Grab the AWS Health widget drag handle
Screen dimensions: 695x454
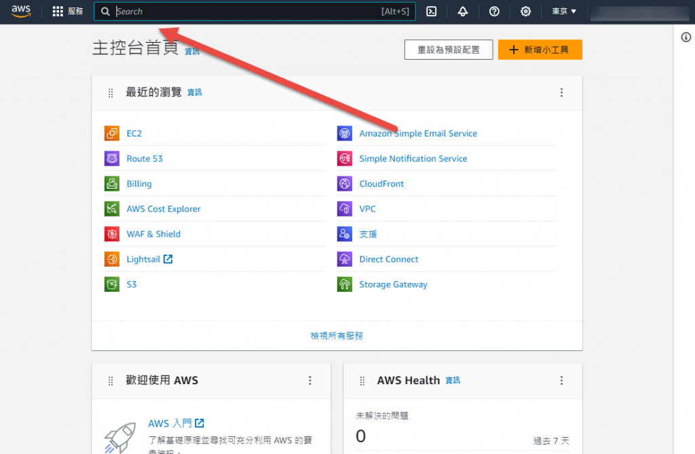[362, 381]
